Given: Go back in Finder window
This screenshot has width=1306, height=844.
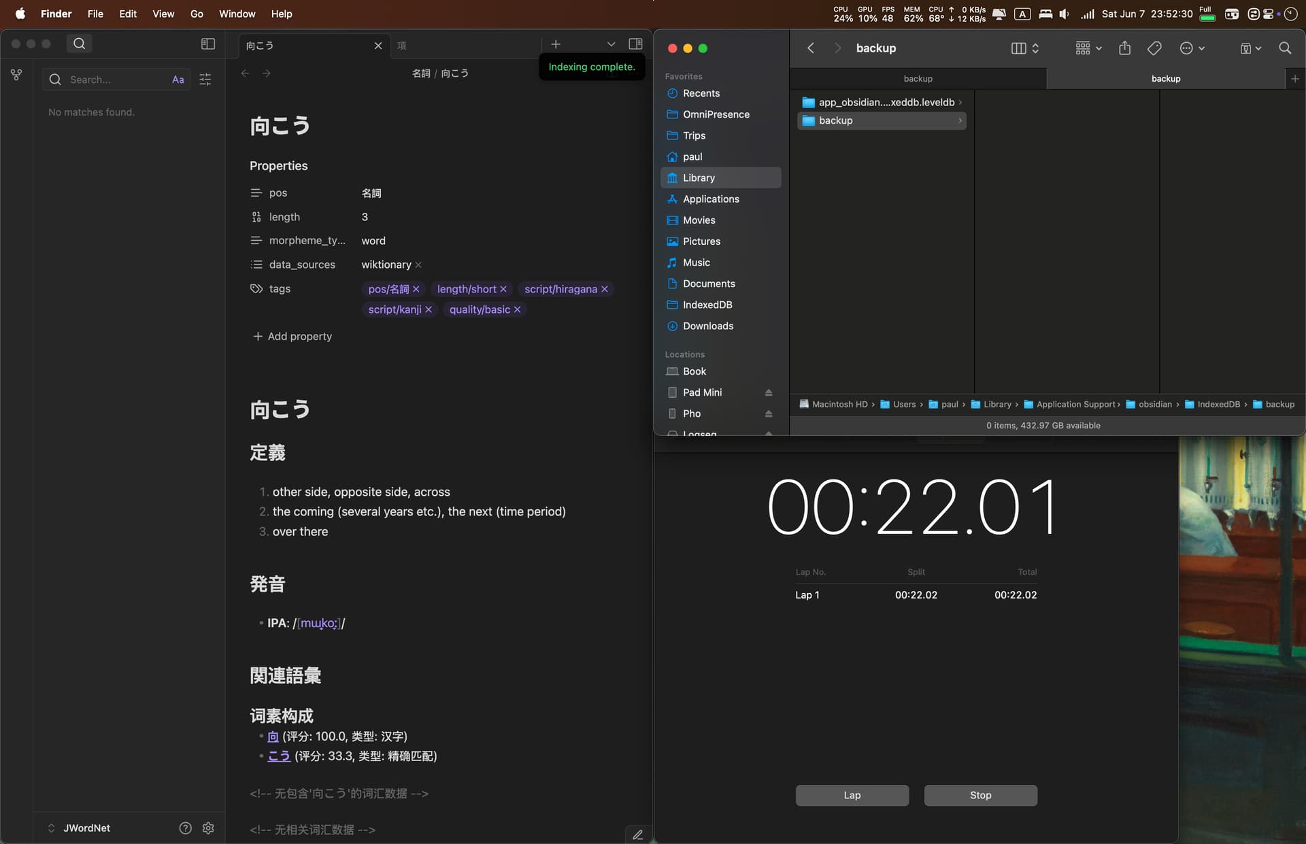Looking at the screenshot, I should (x=810, y=48).
